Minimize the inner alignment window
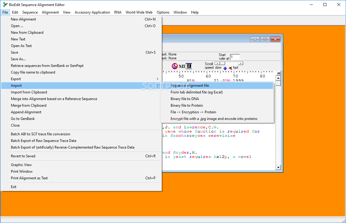The image size is (346, 223). (255, 39)
